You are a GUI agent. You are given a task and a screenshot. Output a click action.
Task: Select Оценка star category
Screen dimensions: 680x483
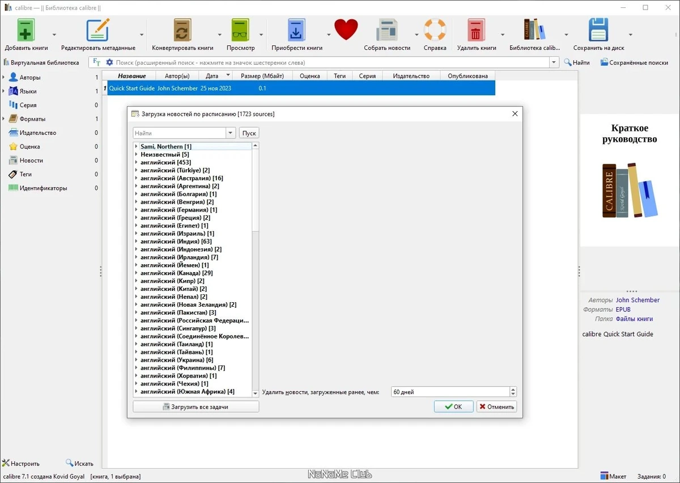tap(29, 146)
